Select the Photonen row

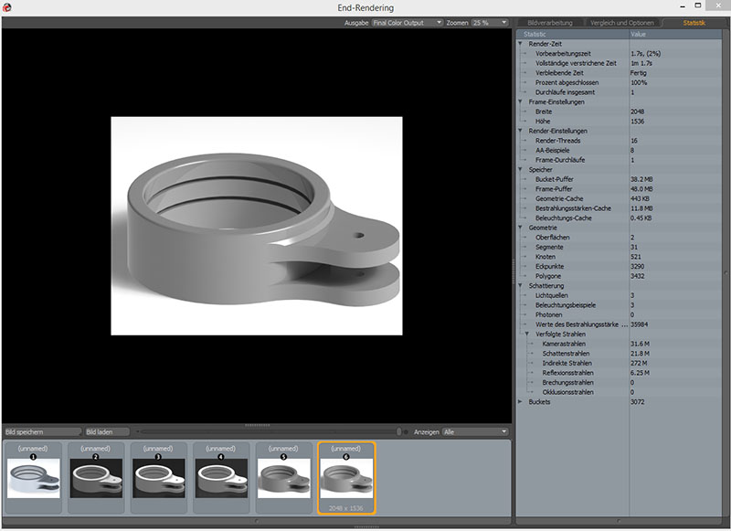click(x=620, y=314)
